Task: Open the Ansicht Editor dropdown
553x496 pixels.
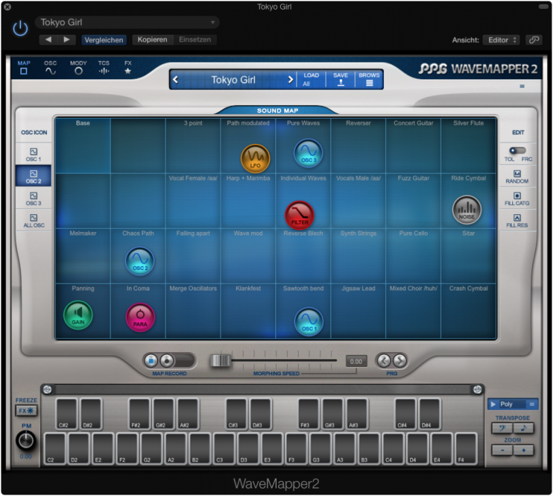Action: (x=502, y=40)
